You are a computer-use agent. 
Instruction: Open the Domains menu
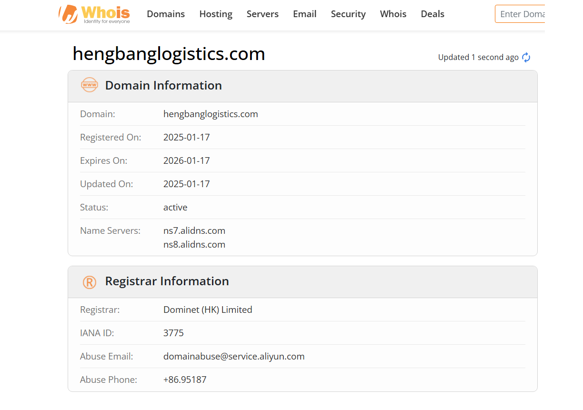[166, 14]
